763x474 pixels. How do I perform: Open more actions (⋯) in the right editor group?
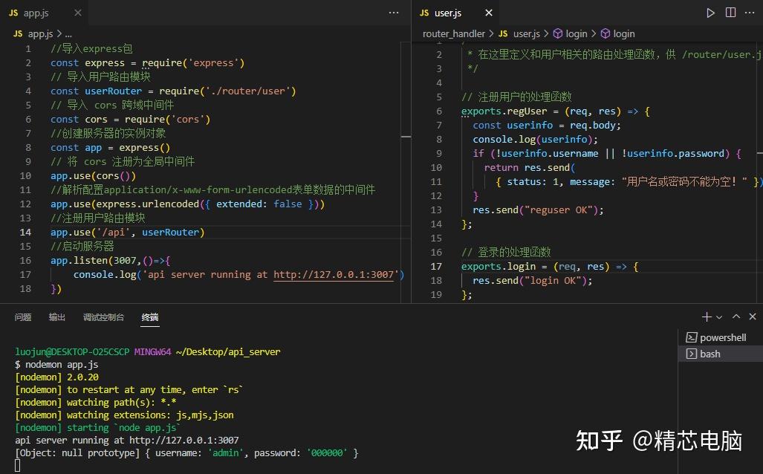pyautogui.click(x=750, y=11)
